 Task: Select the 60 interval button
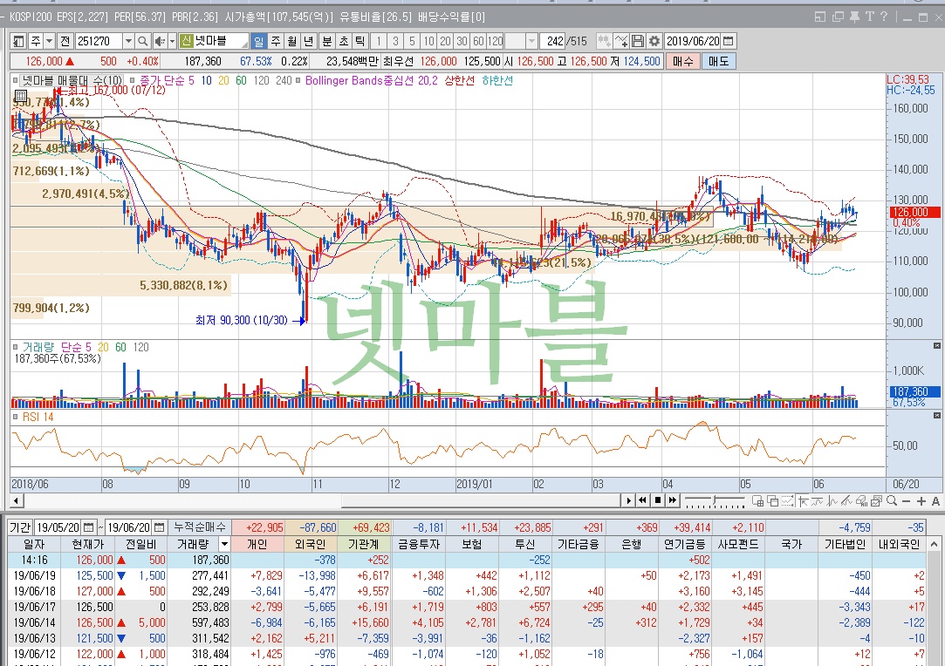tap(478, 41)
